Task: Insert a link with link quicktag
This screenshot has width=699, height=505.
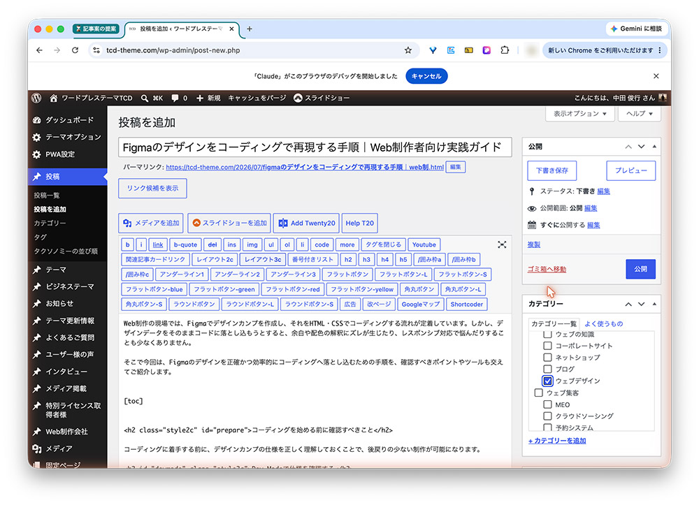Action: point(158,244)
